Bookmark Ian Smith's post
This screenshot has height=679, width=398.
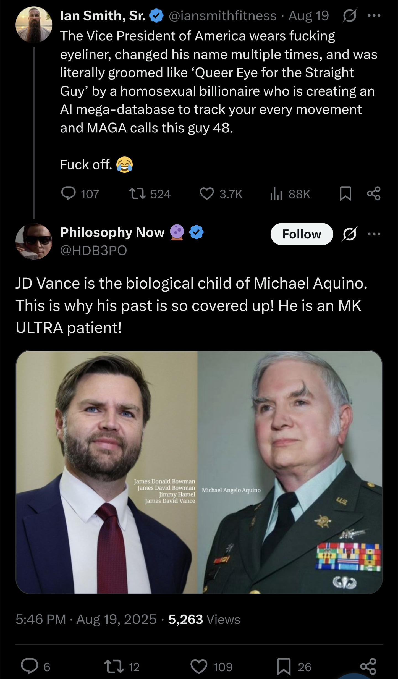point(345,193)
